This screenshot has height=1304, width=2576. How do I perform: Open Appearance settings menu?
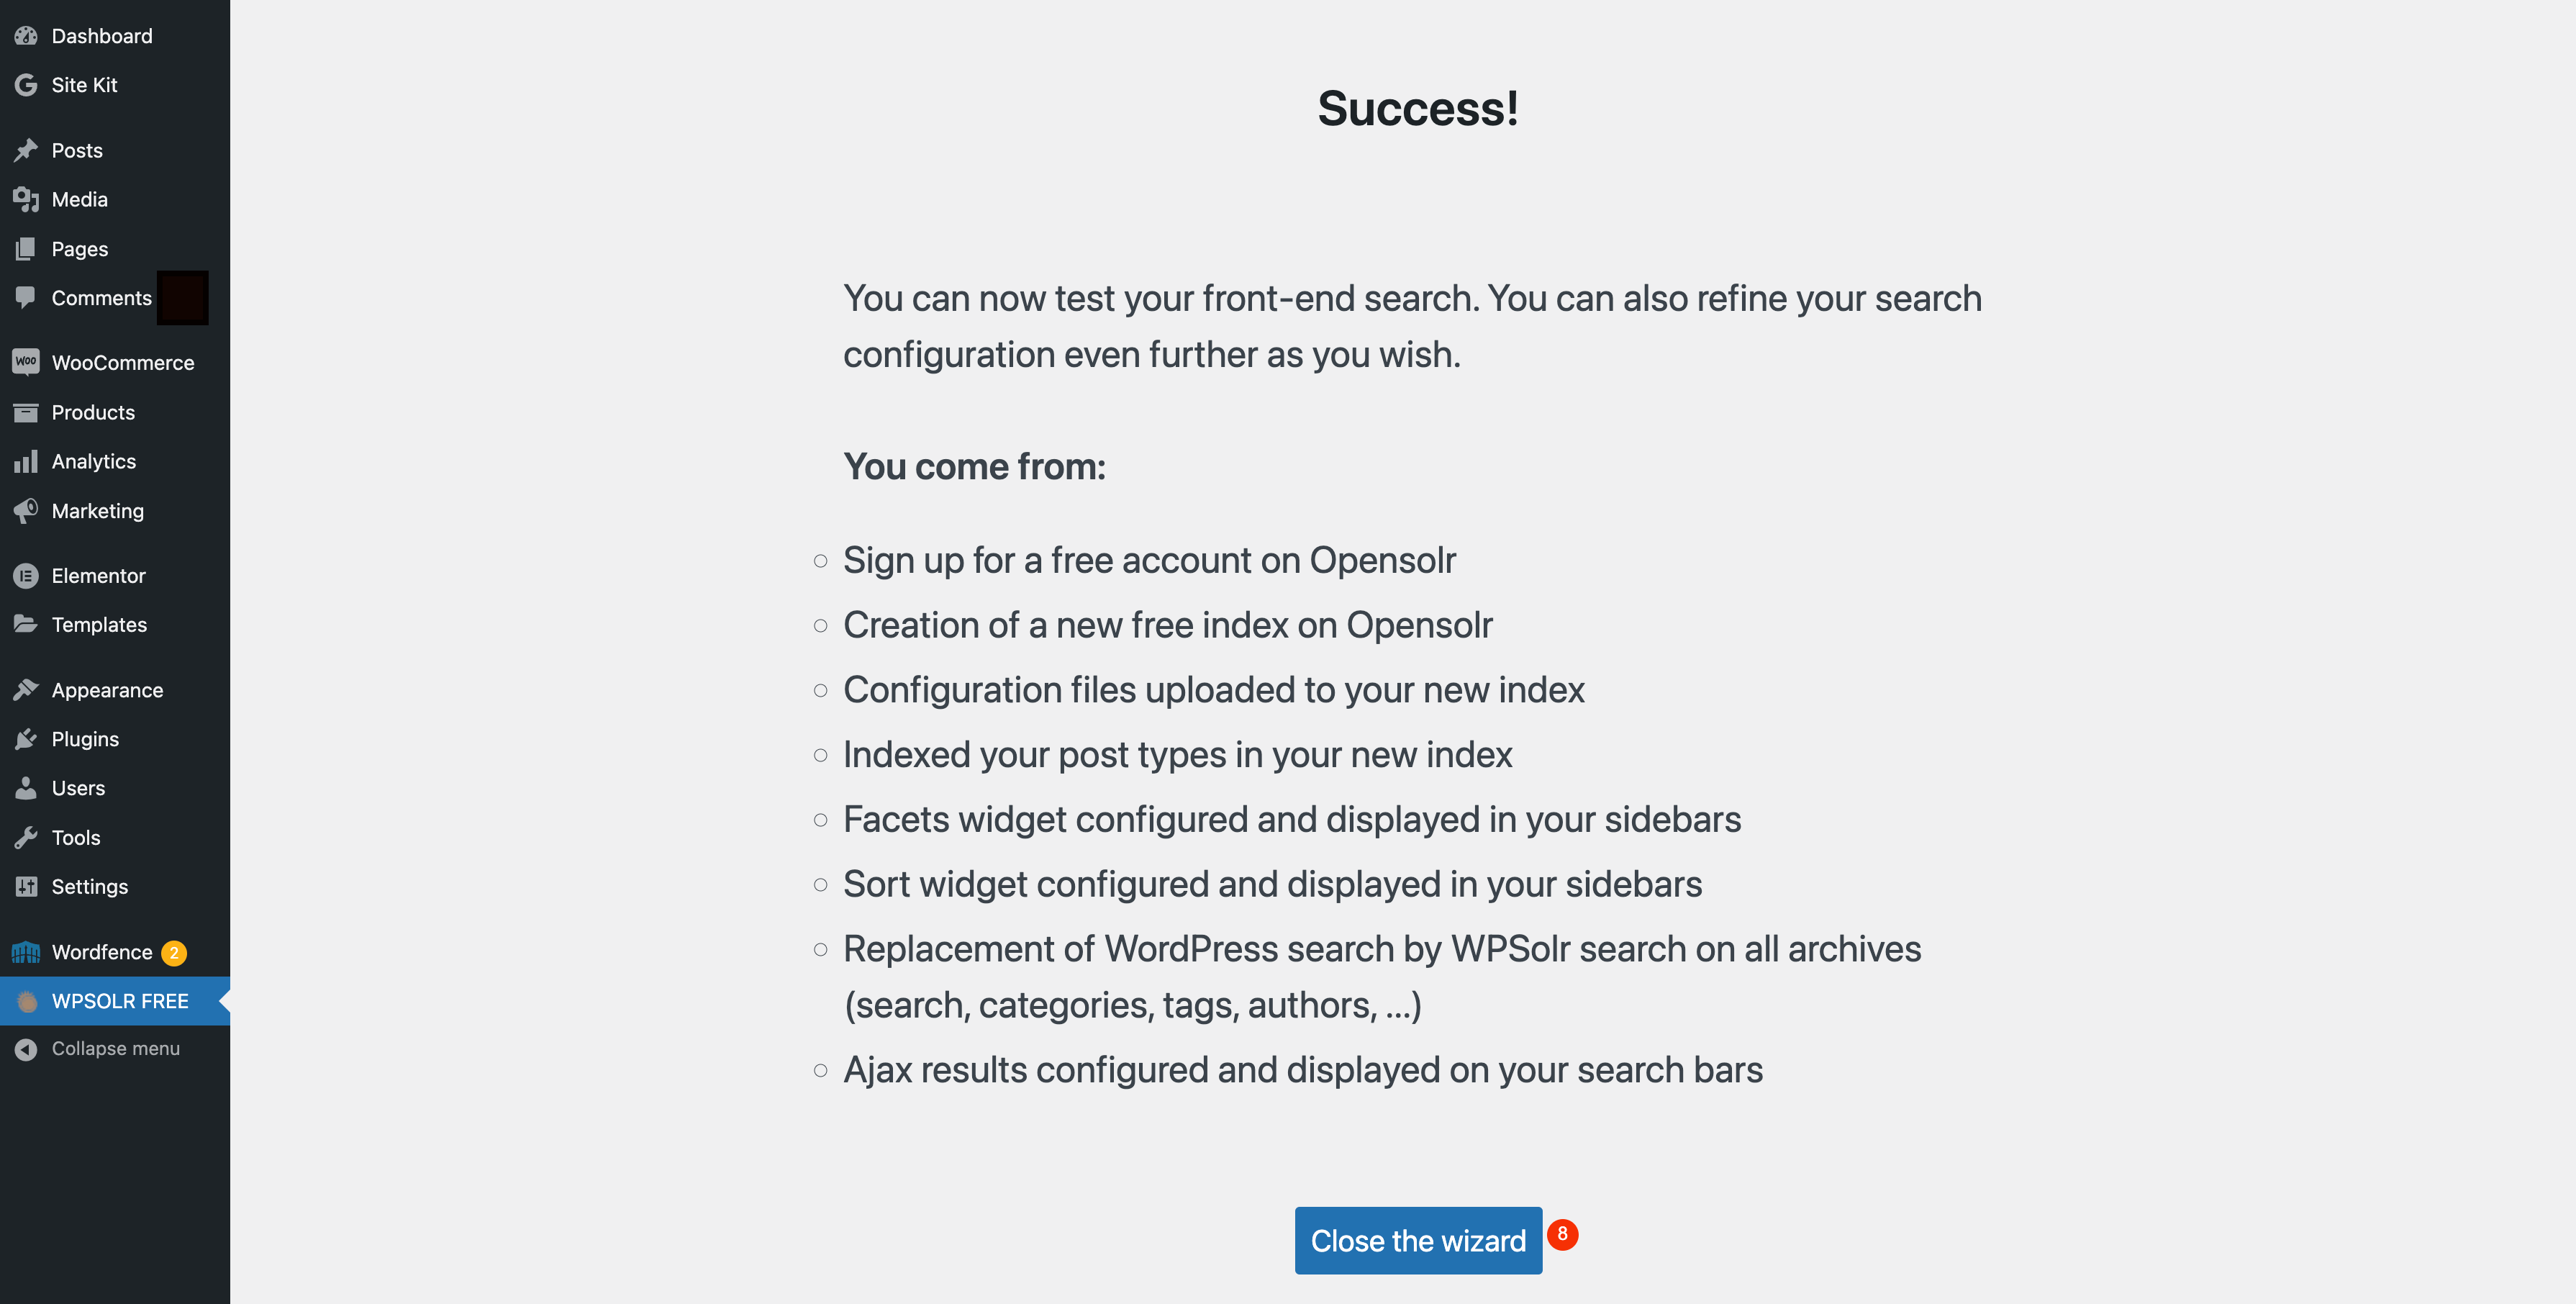click(x=107, y=690)
